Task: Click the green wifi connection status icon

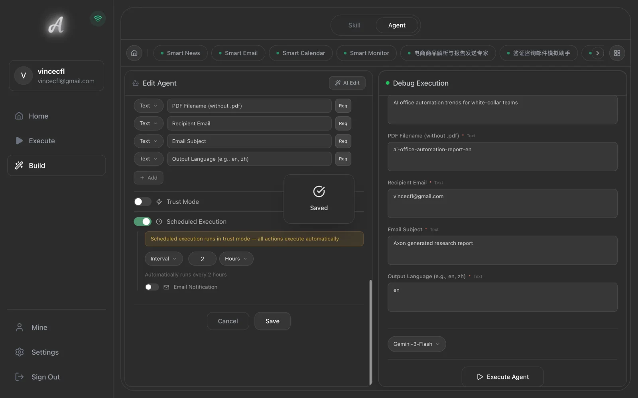Action: click(98, 18)
